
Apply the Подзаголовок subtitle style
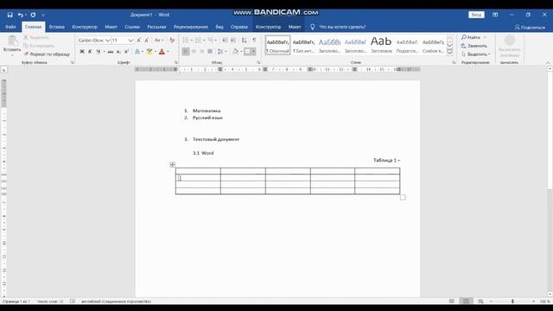407,45
